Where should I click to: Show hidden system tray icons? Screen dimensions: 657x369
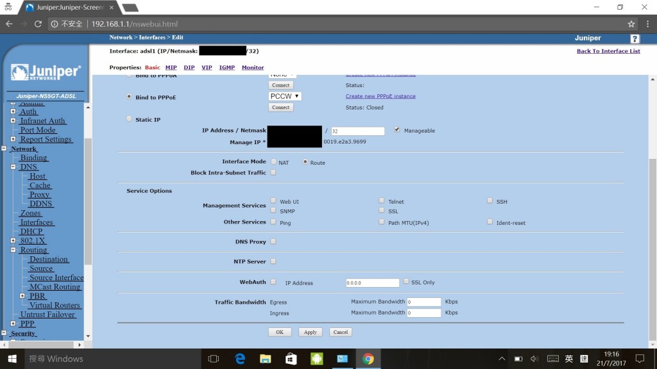tap(502, 359)
